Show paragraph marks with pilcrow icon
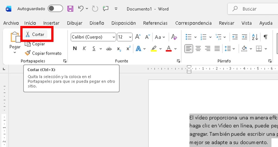The width and height of the screenshot is (278, 147). click(266, 37)
